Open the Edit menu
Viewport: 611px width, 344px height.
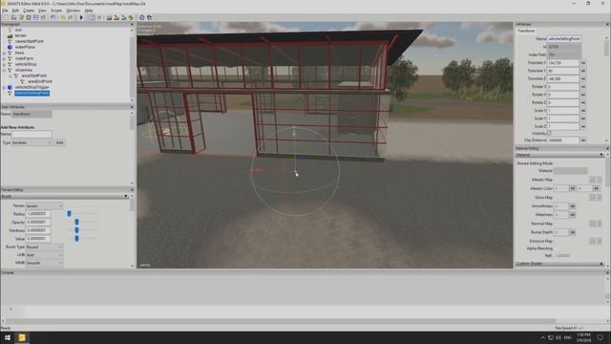[x=15, y=11]
